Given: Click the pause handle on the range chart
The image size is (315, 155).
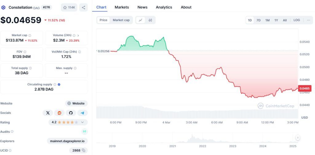Looking at the screenshot, I should point(298,138).
